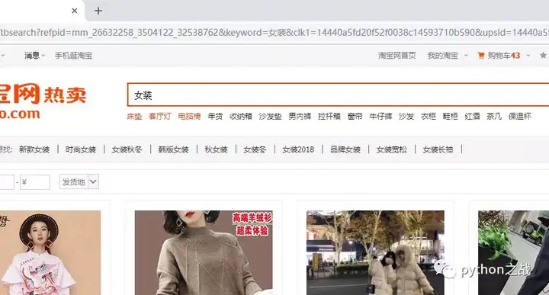Open the product image with green plant
549x295 pixels.
click(x=514, y=252)
